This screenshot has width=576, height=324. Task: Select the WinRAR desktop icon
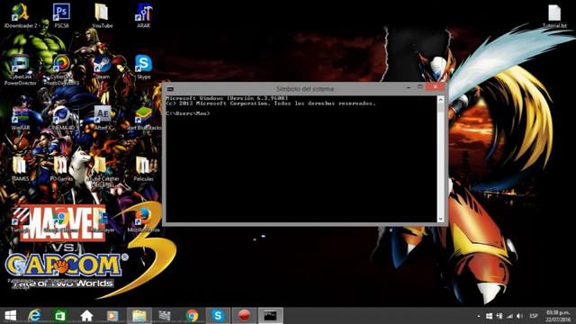(20, 118)
